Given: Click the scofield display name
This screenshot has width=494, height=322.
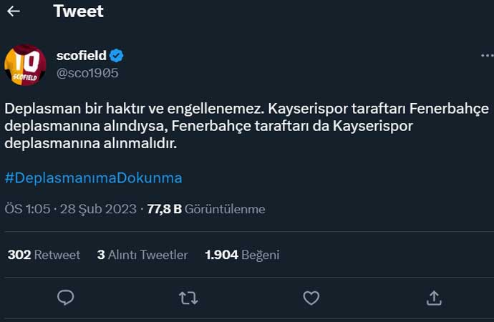Looking at the screenshot, I should 80,56.
